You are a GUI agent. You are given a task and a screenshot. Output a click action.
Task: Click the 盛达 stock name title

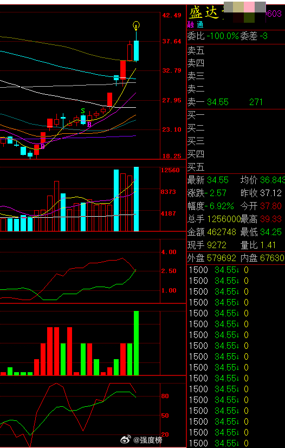[205, 14]
